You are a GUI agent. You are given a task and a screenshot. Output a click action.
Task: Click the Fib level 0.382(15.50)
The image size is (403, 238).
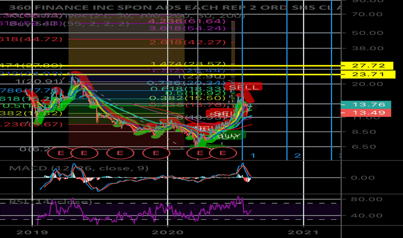[188, 98]
